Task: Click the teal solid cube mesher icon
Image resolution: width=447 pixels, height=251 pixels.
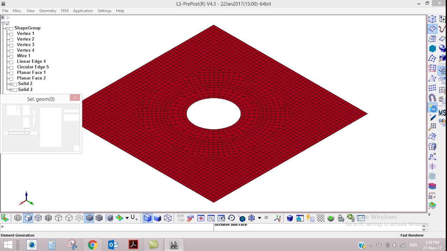Action: [x=433, y=48]
